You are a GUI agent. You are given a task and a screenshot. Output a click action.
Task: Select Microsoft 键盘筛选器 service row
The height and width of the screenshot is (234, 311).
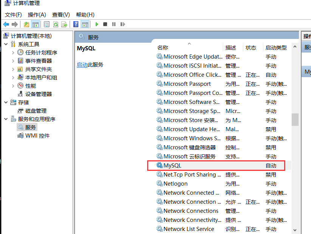point(223,147)
